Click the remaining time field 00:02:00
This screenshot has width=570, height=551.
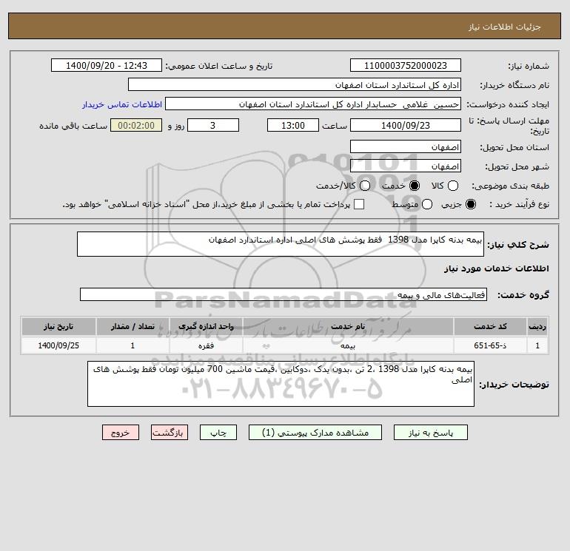coord(136,125)
